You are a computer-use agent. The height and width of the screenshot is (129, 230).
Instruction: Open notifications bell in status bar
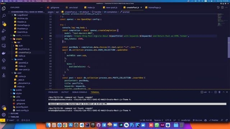click(227, 120)
